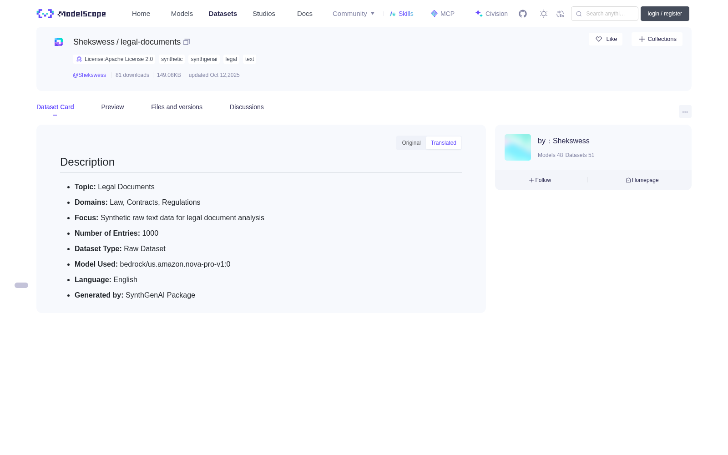Click the by: Shekswess author name
The width and height of the screenshot is (728, 455).
pyautogui.click(x=563, y=141)
